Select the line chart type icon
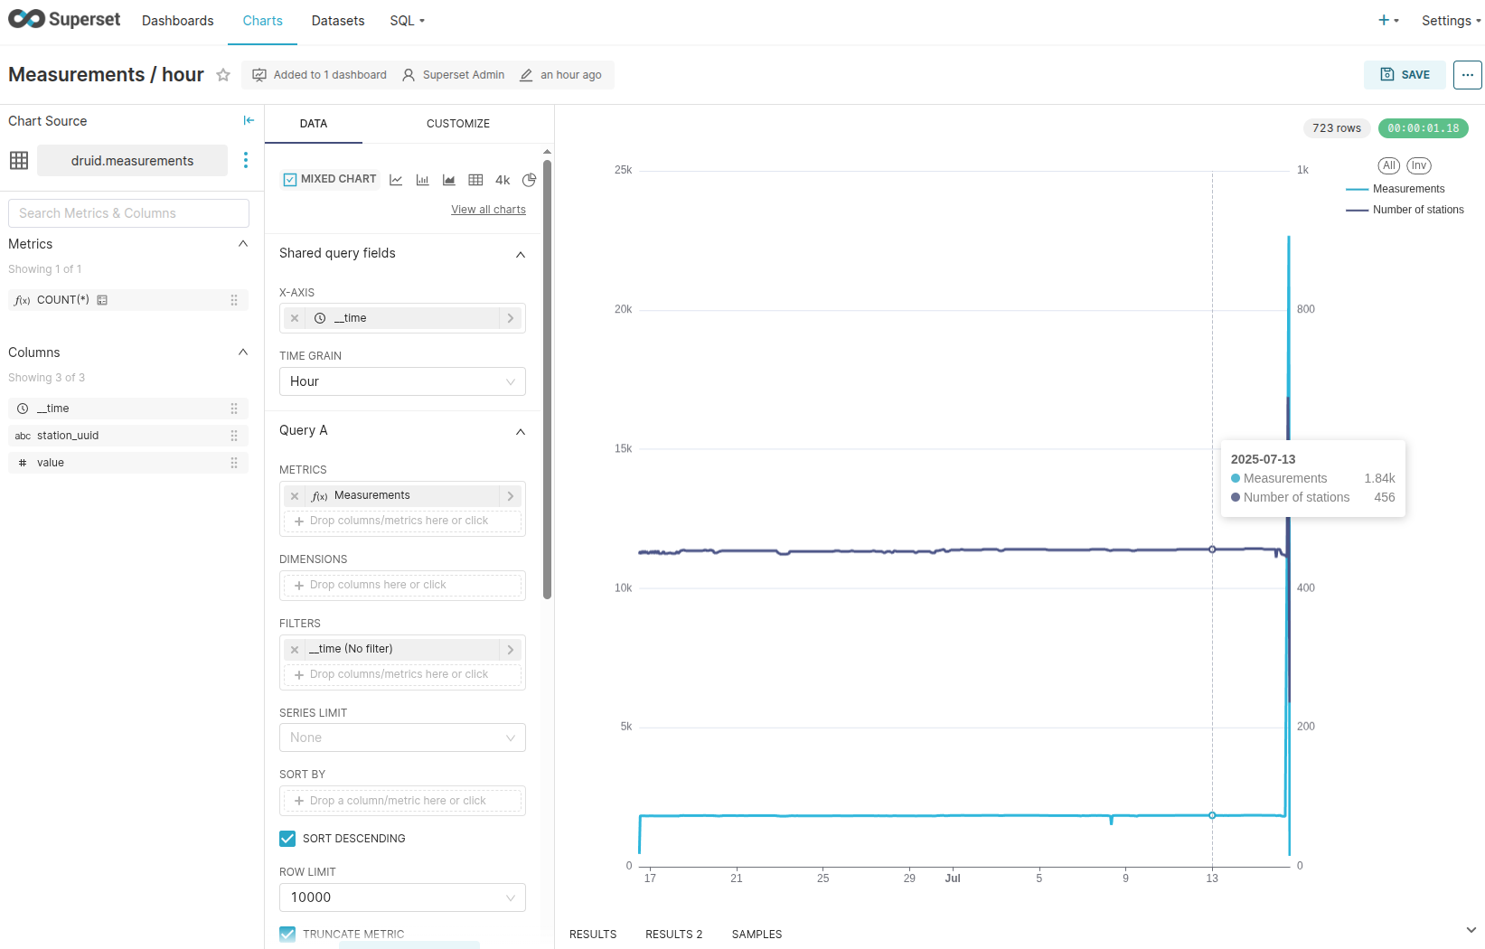 coord(396,180)
